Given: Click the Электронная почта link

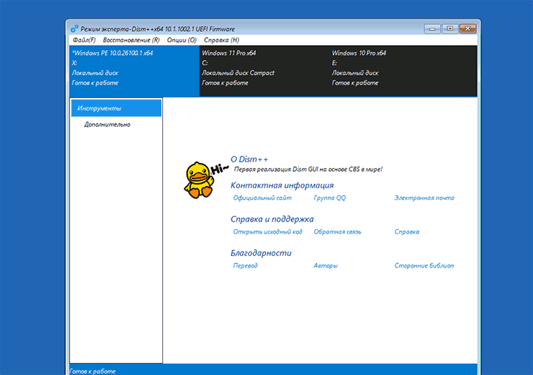Looking at the screenshot, I should pyautogui.click(x=424, y=198).
